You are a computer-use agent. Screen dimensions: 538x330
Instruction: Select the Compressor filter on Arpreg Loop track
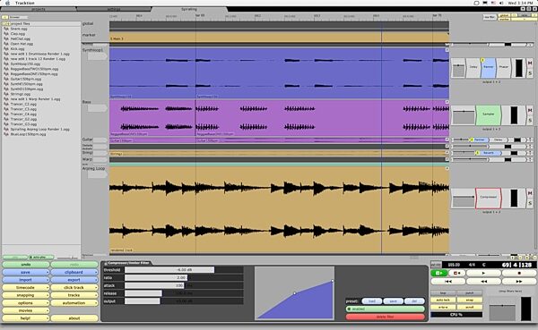tap(489, 198)
